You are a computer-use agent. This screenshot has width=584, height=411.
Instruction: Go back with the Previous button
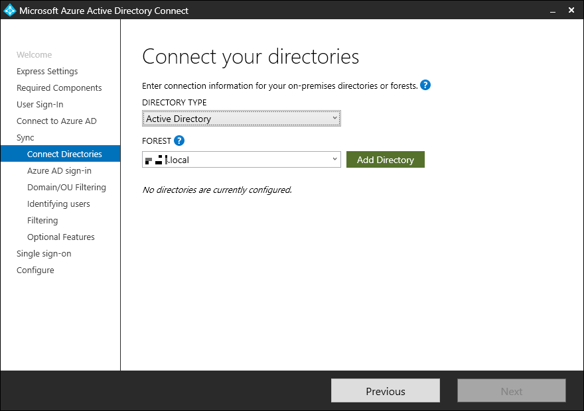tap(385, 391)
